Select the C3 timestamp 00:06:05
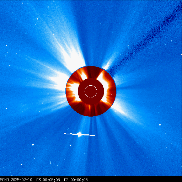This screenshot has height=182, width=182. coord(51,180)
